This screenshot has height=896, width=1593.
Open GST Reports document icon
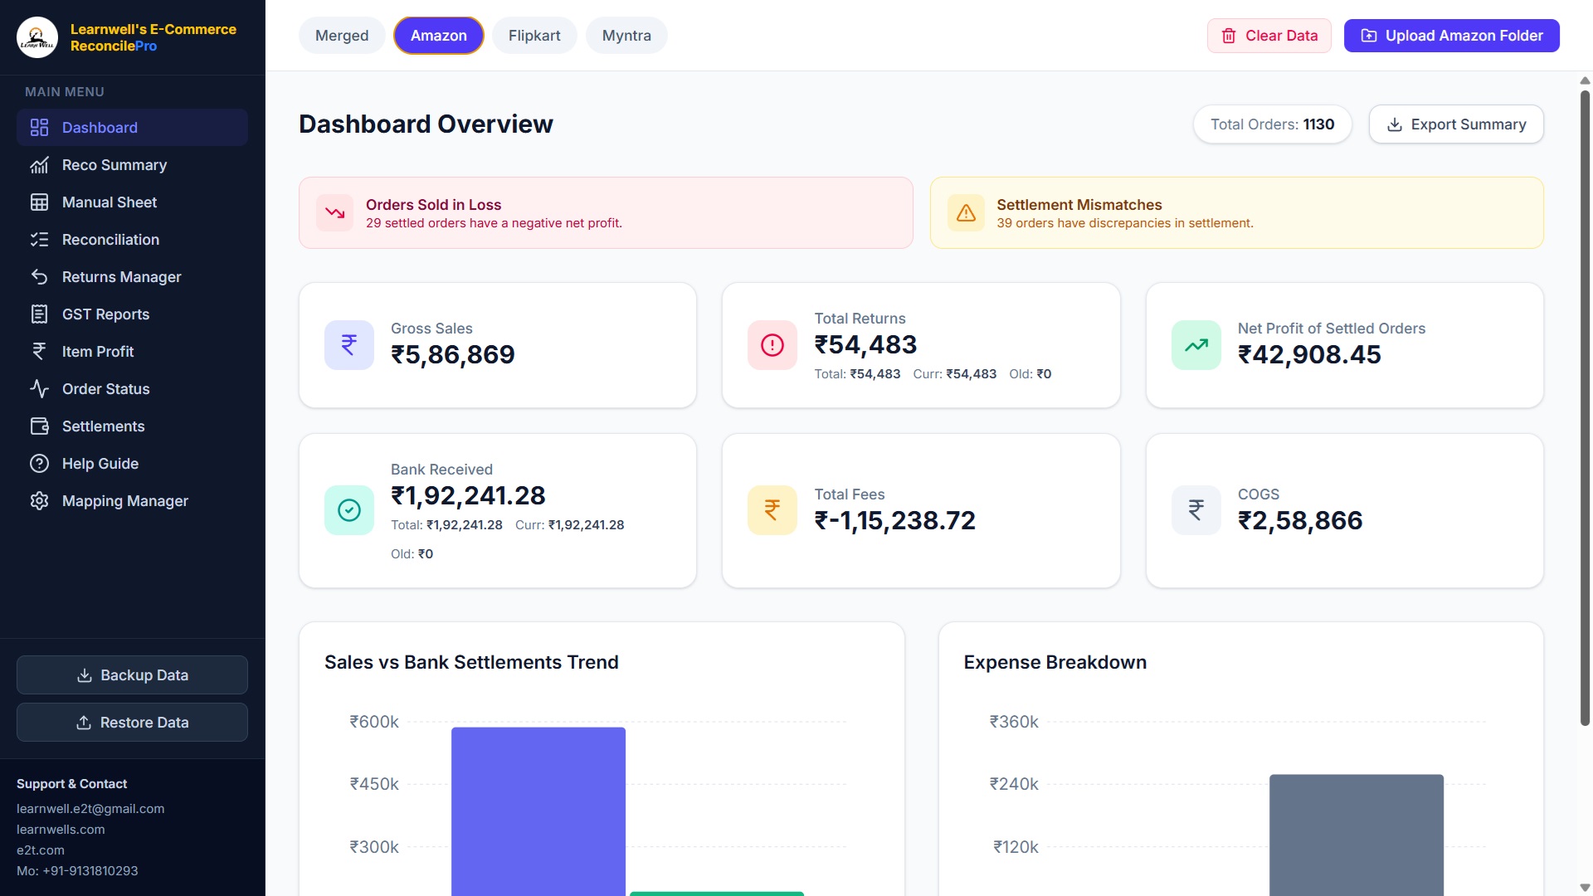click(x=40, y=314)
